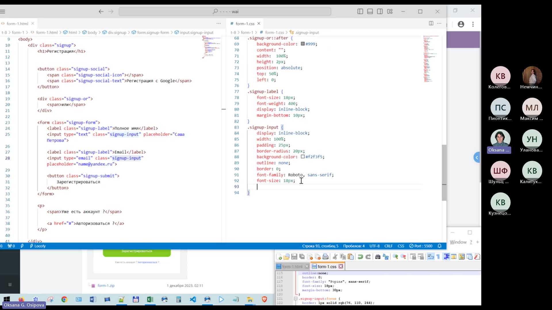This screenshot has width=552, height=310.
Task: Switch to the form-1.html tab in Notepad++
Action: tap(292, 267)
